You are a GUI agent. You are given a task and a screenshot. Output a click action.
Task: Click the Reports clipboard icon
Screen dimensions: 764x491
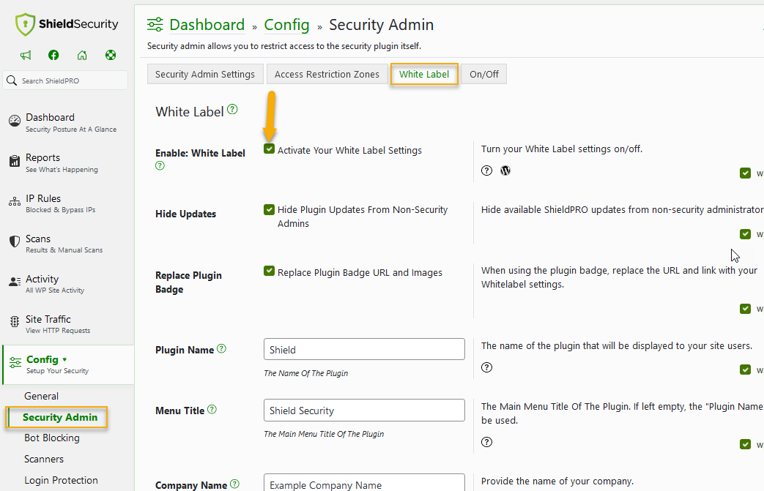click(15, 160)
